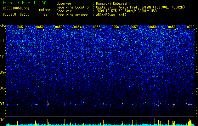Click the 1.0 kHz axis label
Screen dimensions: 198x126
coord(3,57)
